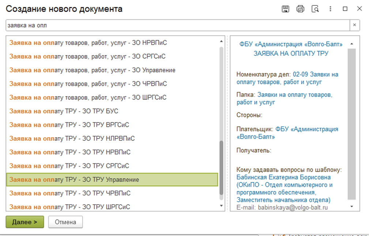Click the template list scrollbar thumb
The width and height of the screenshot is (369, 236).
click(x=221, y=168)
